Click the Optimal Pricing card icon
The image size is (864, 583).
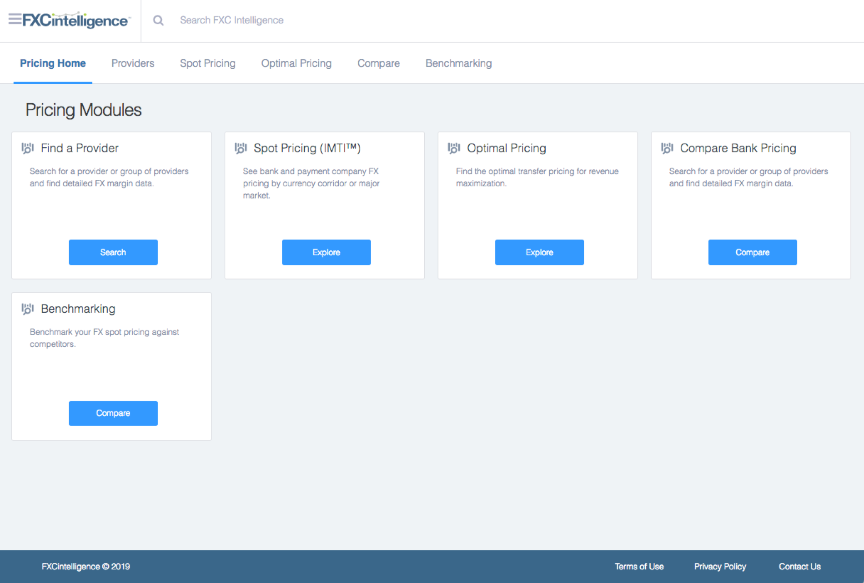(454, 148)
